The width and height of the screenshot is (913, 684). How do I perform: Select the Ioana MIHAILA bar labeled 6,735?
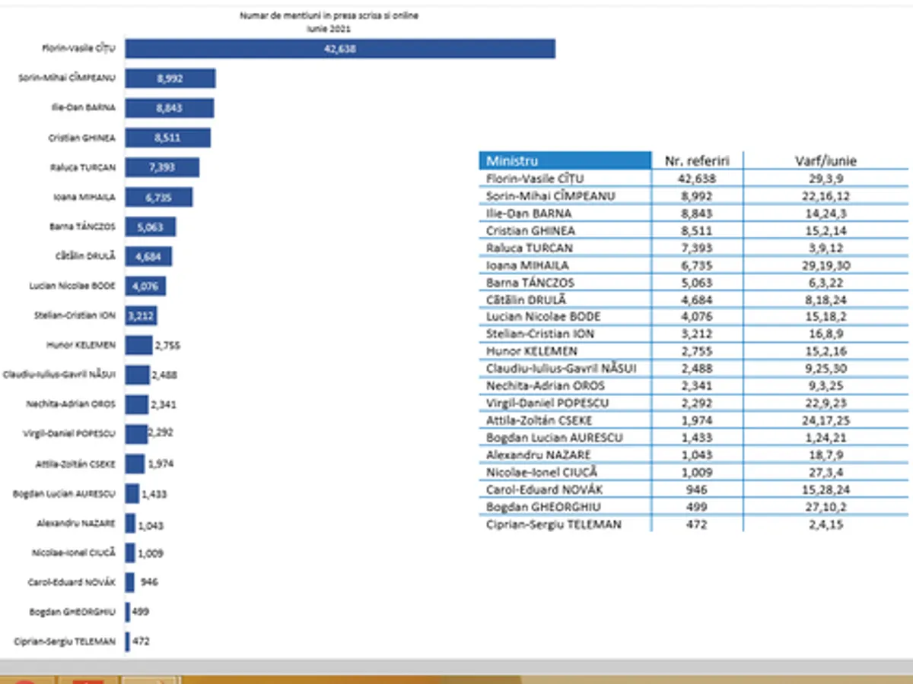[158, 197]
